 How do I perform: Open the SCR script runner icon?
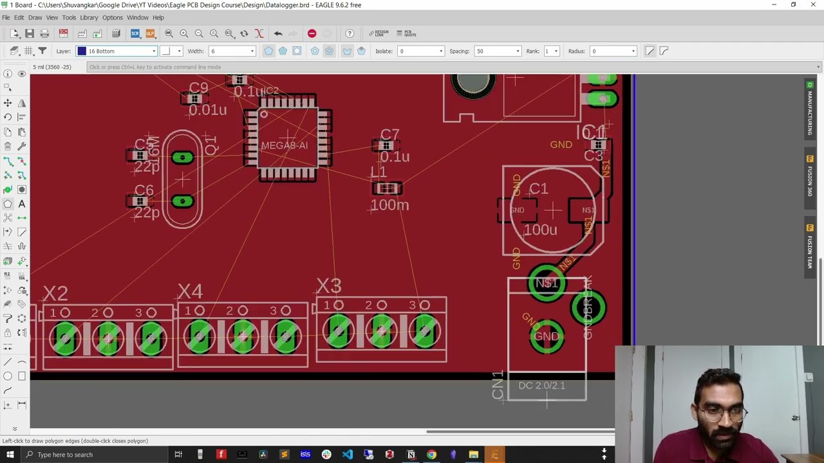coord(135,33)
